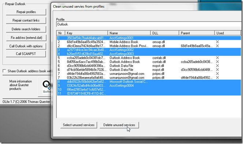Click Call Outlook with options button
The image size is (243, 144).
[x=26, y=46]
